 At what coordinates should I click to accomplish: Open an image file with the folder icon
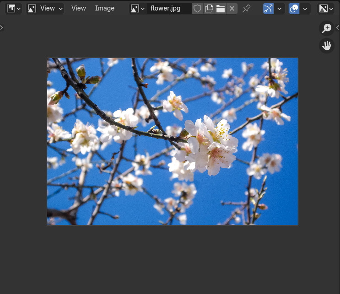point(221,9)
